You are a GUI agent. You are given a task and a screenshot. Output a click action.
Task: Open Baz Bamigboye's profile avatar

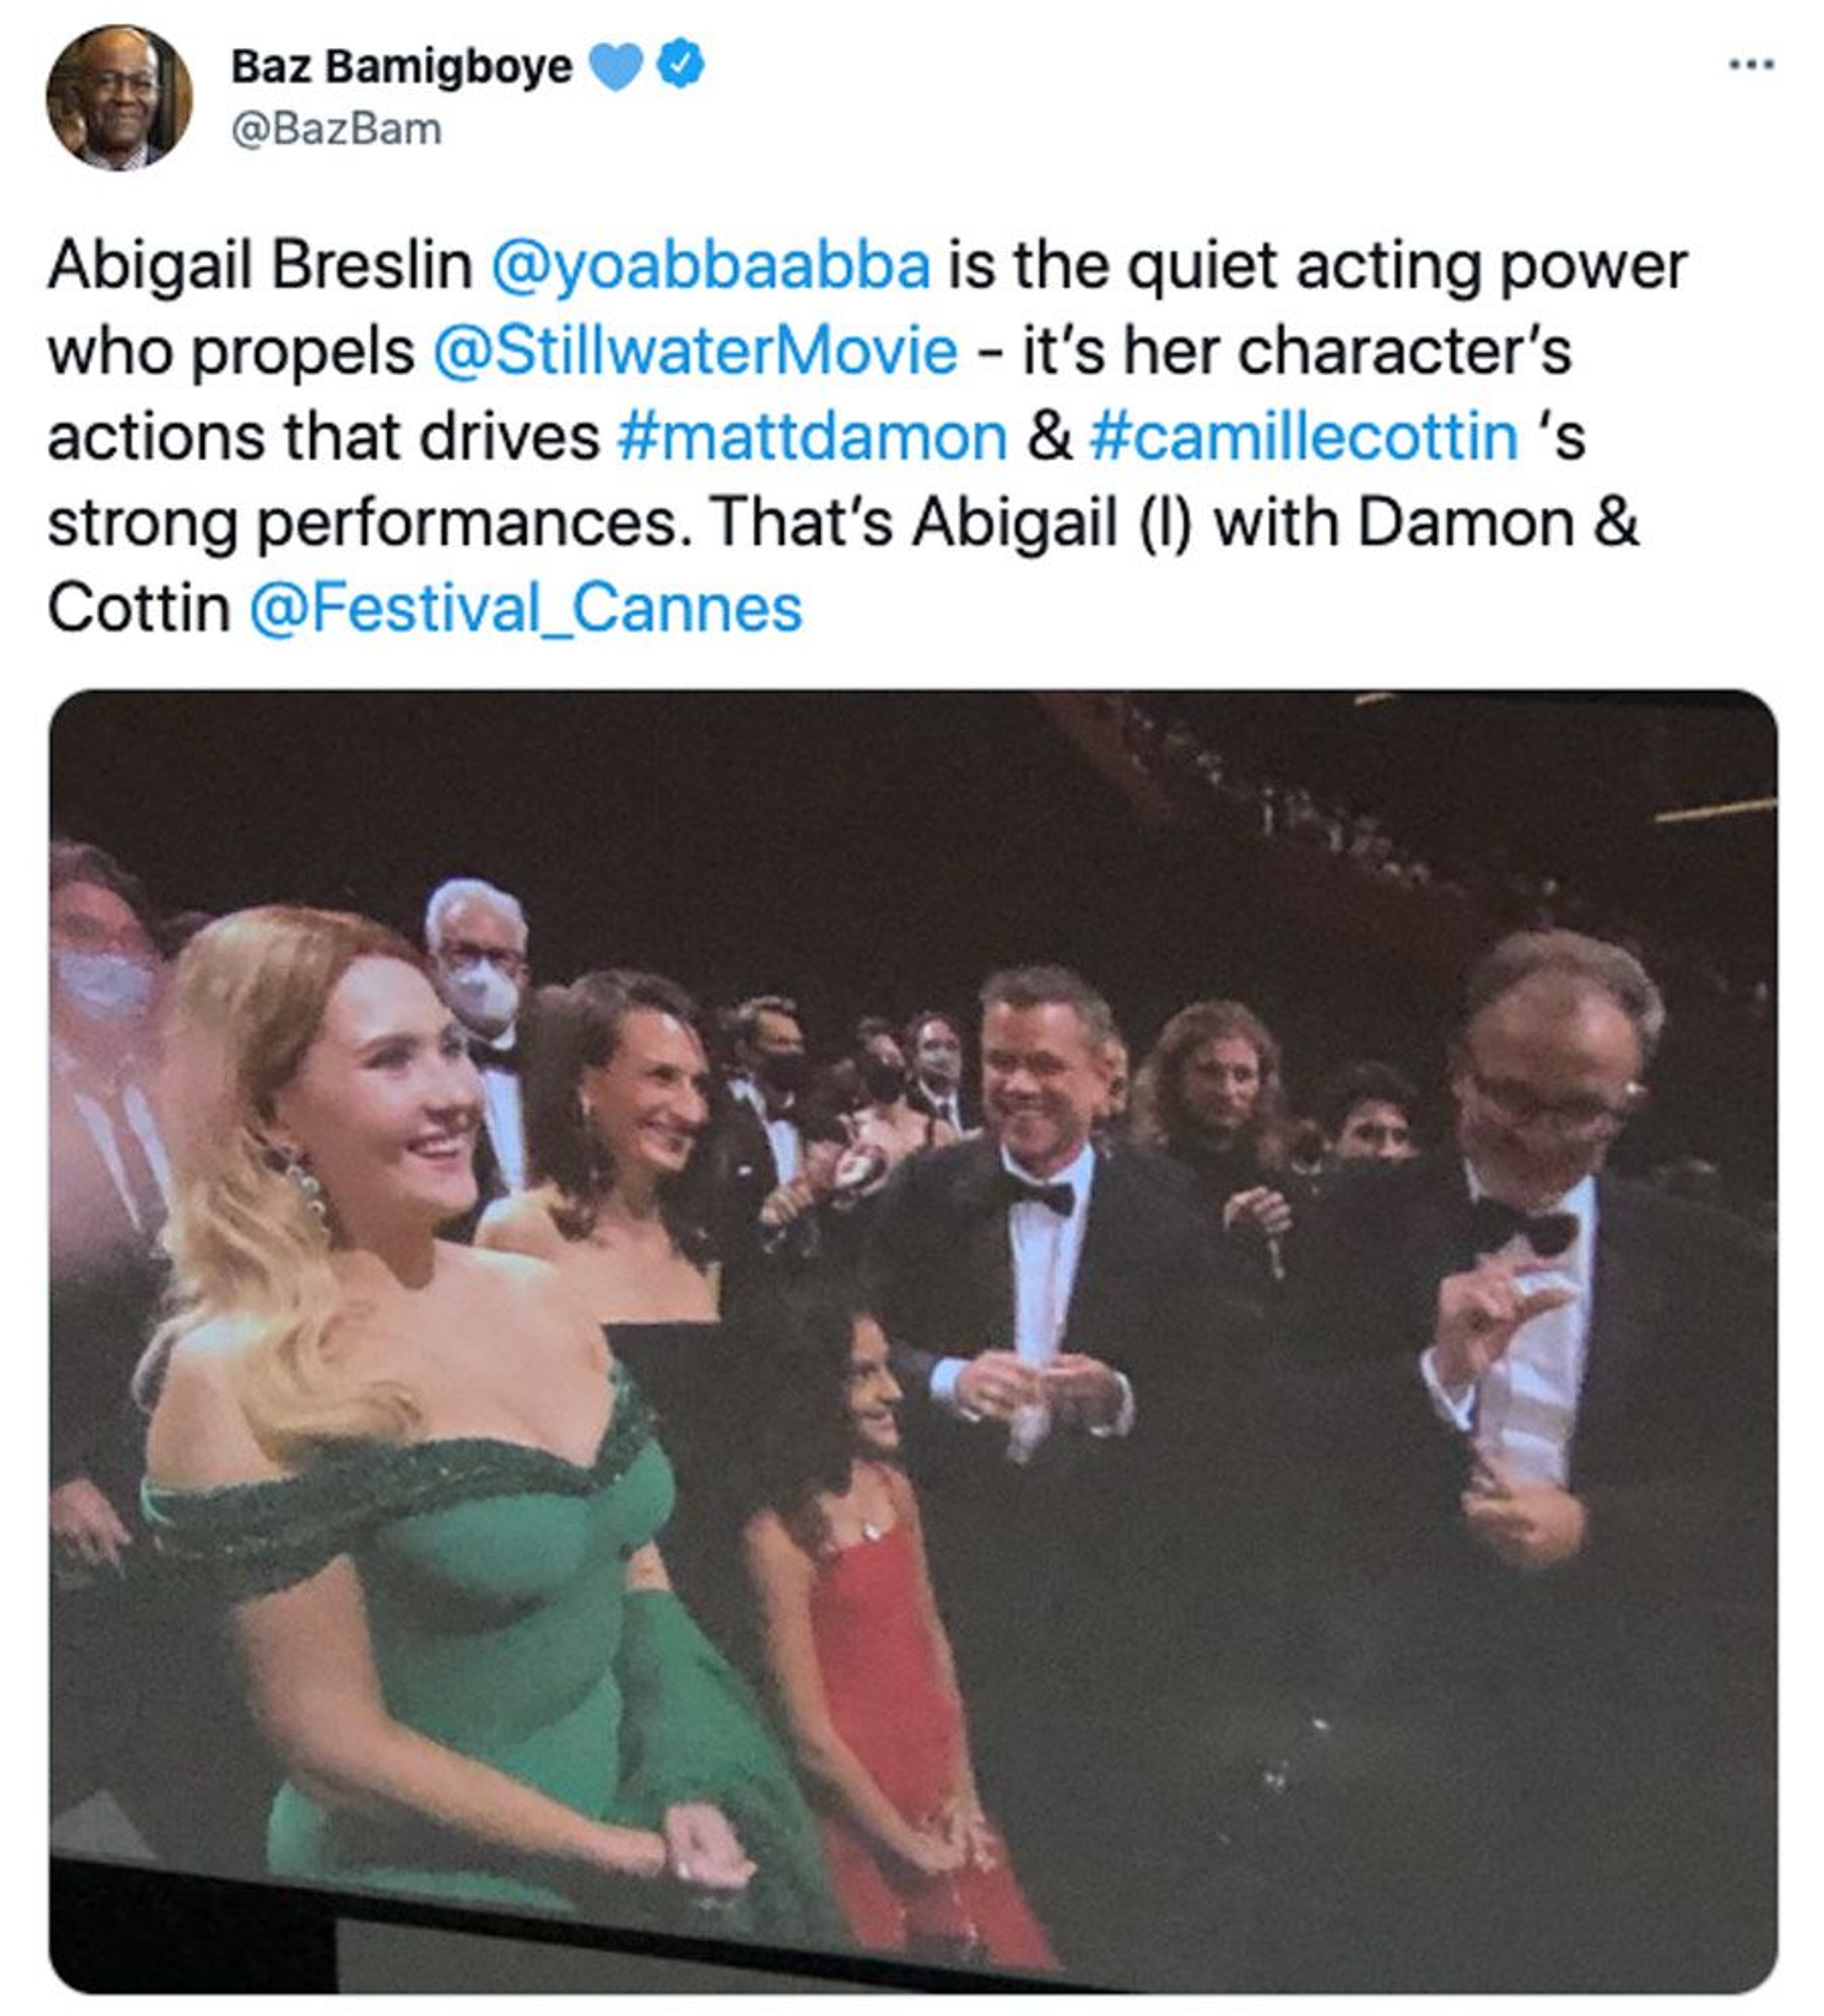pyautogui.click(x=119, y=97)
